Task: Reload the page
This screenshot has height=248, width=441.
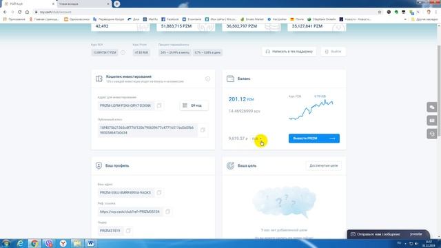Action: (19, 12)
